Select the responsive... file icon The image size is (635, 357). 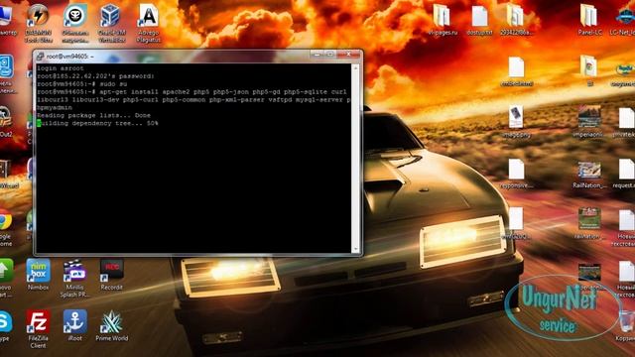[516, 170]
